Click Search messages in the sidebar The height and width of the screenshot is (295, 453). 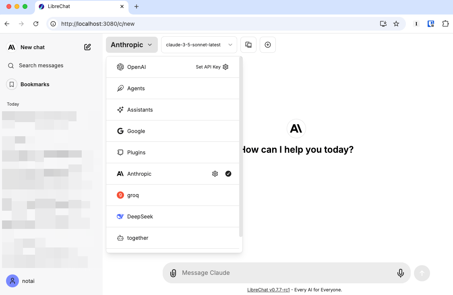click(x=41, y=65)
